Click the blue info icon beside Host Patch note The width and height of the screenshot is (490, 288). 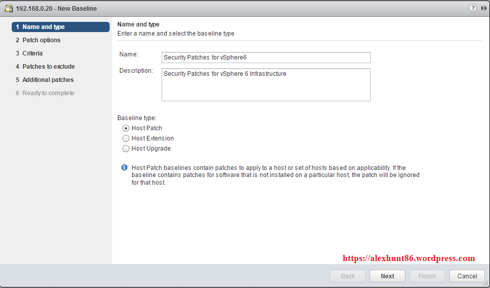(x=124, y=168)
